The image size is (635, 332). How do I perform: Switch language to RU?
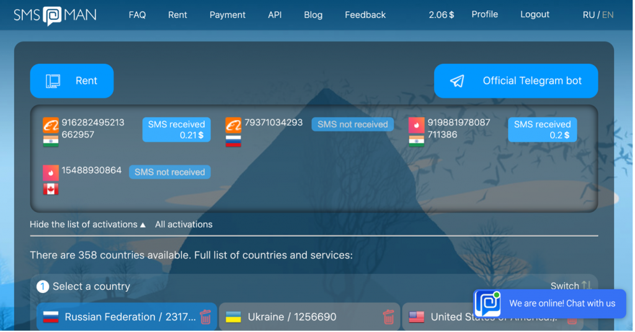click(x=588, y=15)
